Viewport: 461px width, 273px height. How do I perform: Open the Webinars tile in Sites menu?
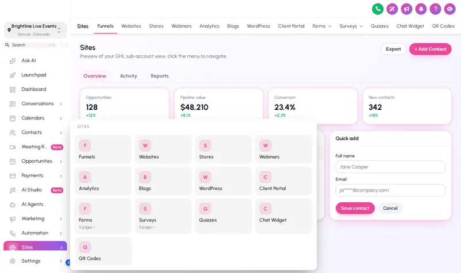coord(284,149)
